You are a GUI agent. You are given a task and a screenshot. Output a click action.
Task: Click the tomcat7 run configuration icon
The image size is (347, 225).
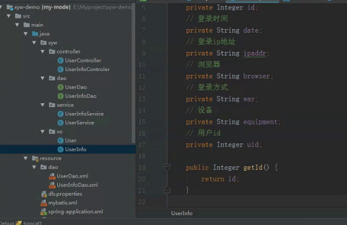[19, 223]
